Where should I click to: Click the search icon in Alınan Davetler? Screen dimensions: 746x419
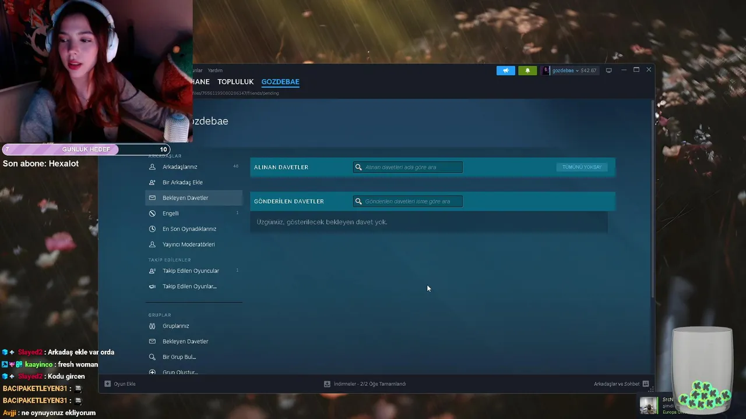[x=358, y=167]
